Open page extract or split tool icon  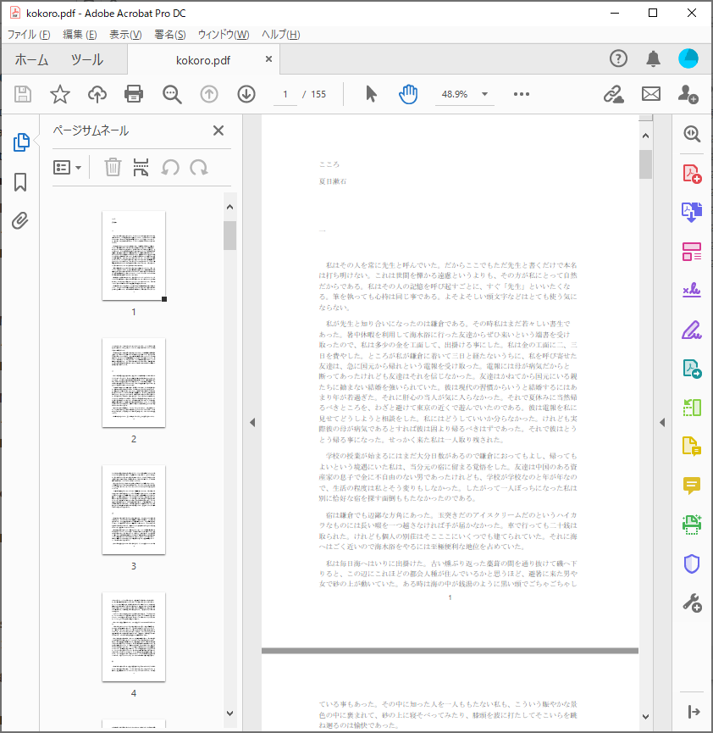click(141, 167)
